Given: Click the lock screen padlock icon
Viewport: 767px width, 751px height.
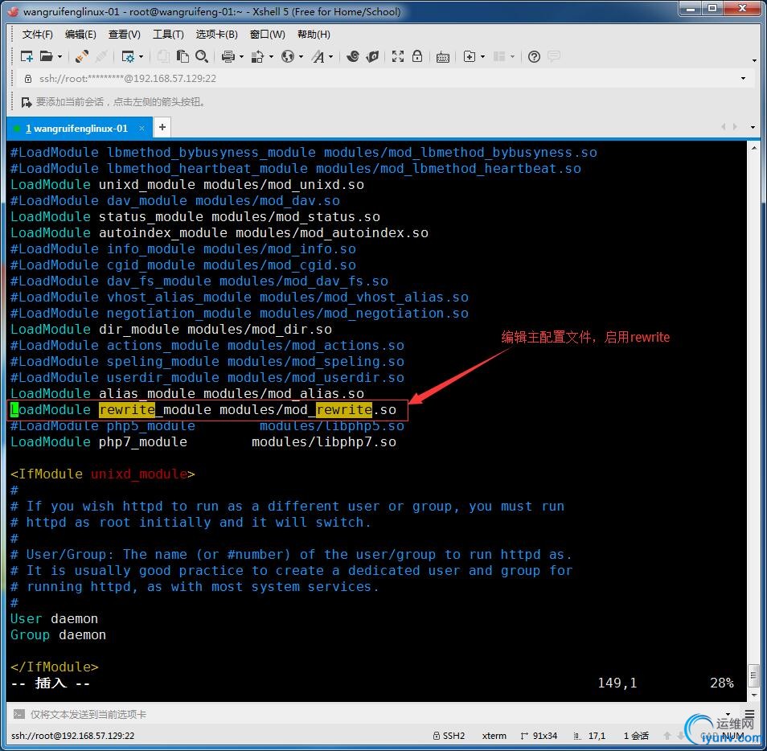Looking at the screenshot, I should click(417, 56).
